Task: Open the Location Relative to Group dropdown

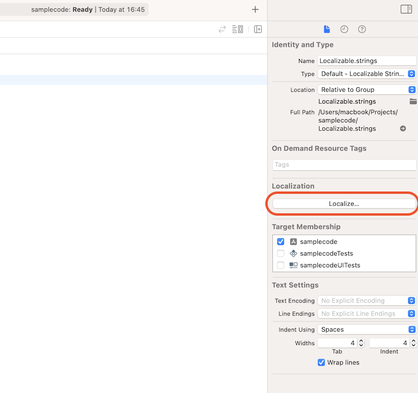Action: [x=367, y=90]
